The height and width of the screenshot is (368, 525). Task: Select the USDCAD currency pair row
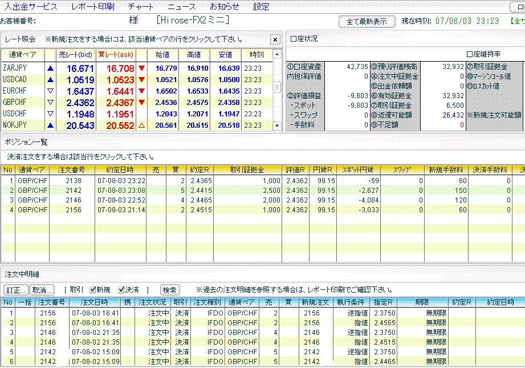[x=137, y=80]
